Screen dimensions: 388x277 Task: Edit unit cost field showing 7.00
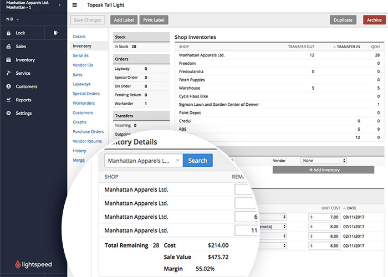pos(324,217)
